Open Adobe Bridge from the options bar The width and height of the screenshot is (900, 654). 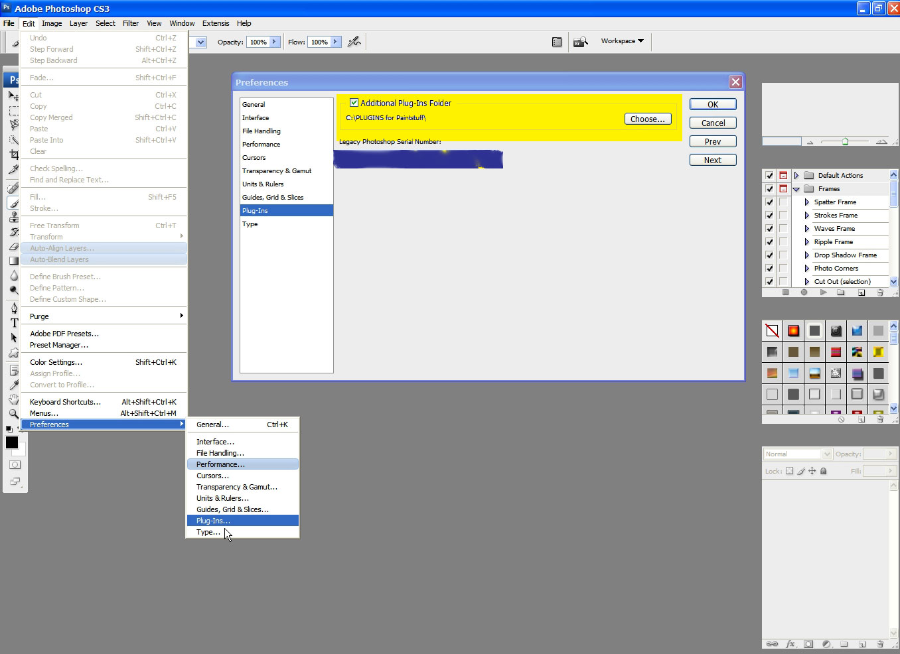click(x=581, y=42)
